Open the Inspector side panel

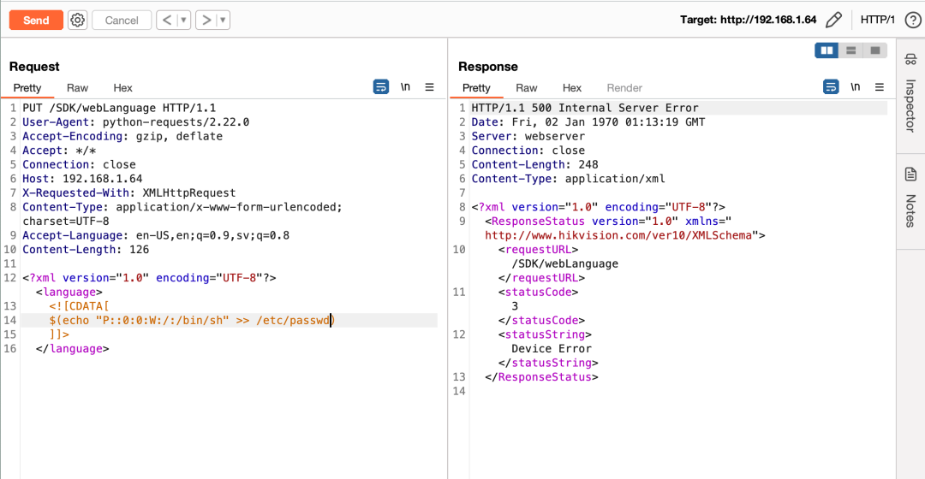[x=910, y=92]
